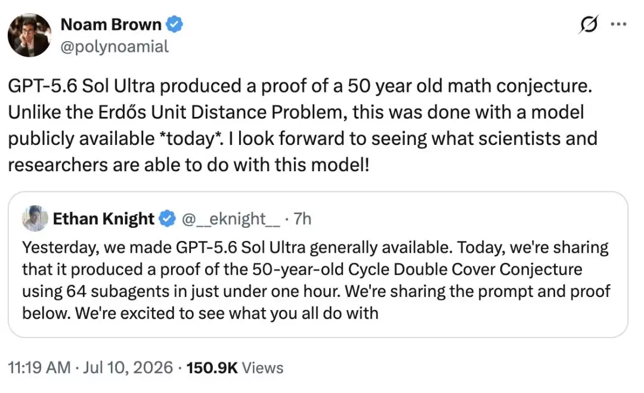
Task: Click Ethan Knight's small avatar
Action: [x=35, y=218]
